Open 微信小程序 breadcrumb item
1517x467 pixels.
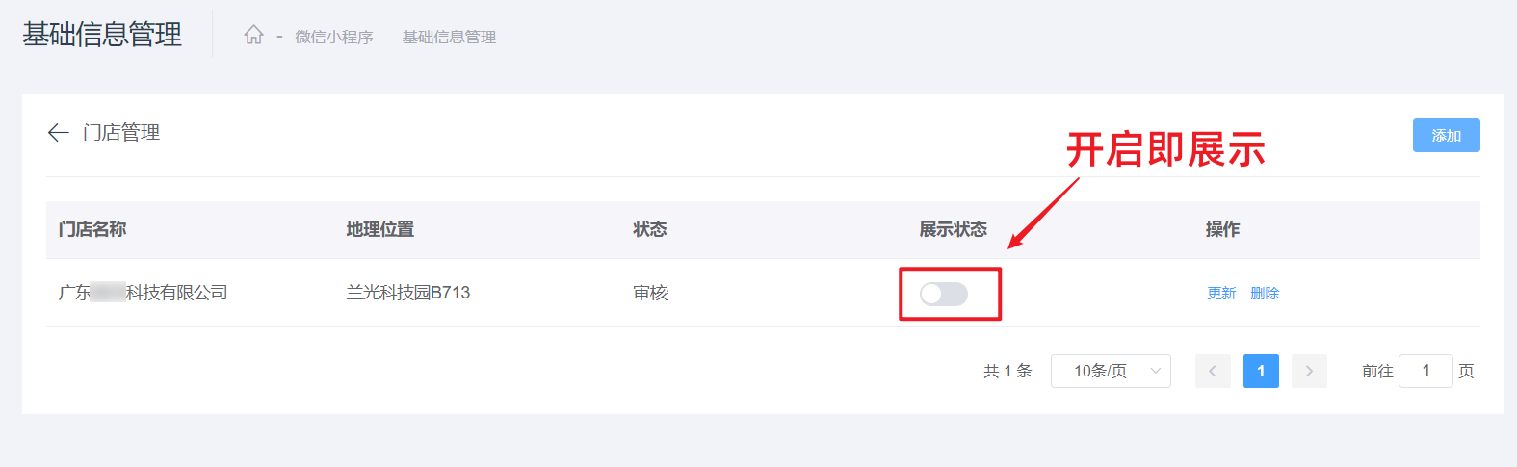[x=334, y=37]
